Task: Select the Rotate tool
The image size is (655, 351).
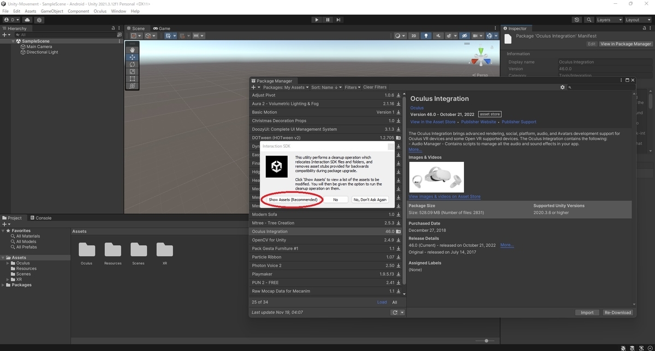Action: coord(132,64)
